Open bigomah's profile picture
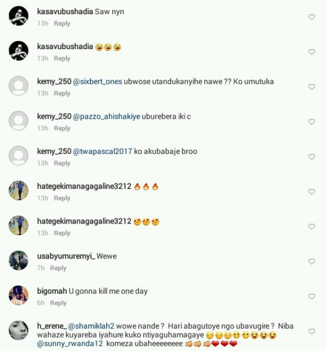 point(19,295)
